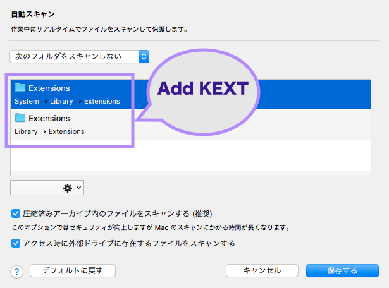Screen dimensions: 389x288
Task: Click the help question mark icon
Action: tap(17, 272)
